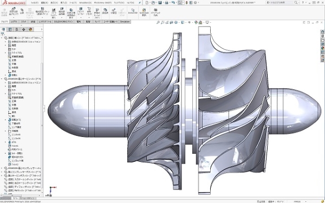The image size is (325, 203).
Task: Switch to the スケッチ ribbon tab
Action: click(23, 22)
